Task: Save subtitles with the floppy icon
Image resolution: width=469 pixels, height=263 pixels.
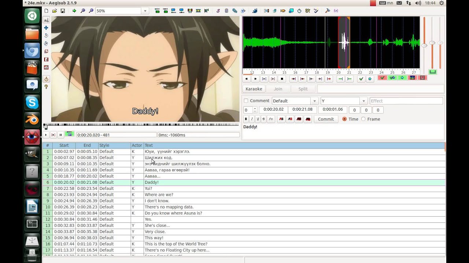Action: click(63, 11)
